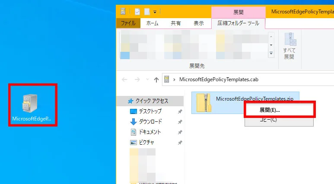
Task: Open the recent locations dropdown arrow
Action: (147, 79)
